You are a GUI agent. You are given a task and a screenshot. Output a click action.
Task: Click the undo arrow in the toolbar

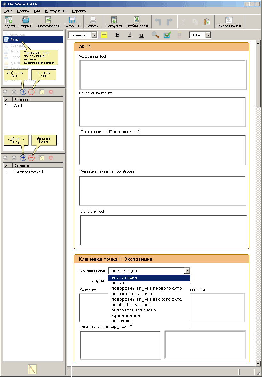[x=158, y=22]
